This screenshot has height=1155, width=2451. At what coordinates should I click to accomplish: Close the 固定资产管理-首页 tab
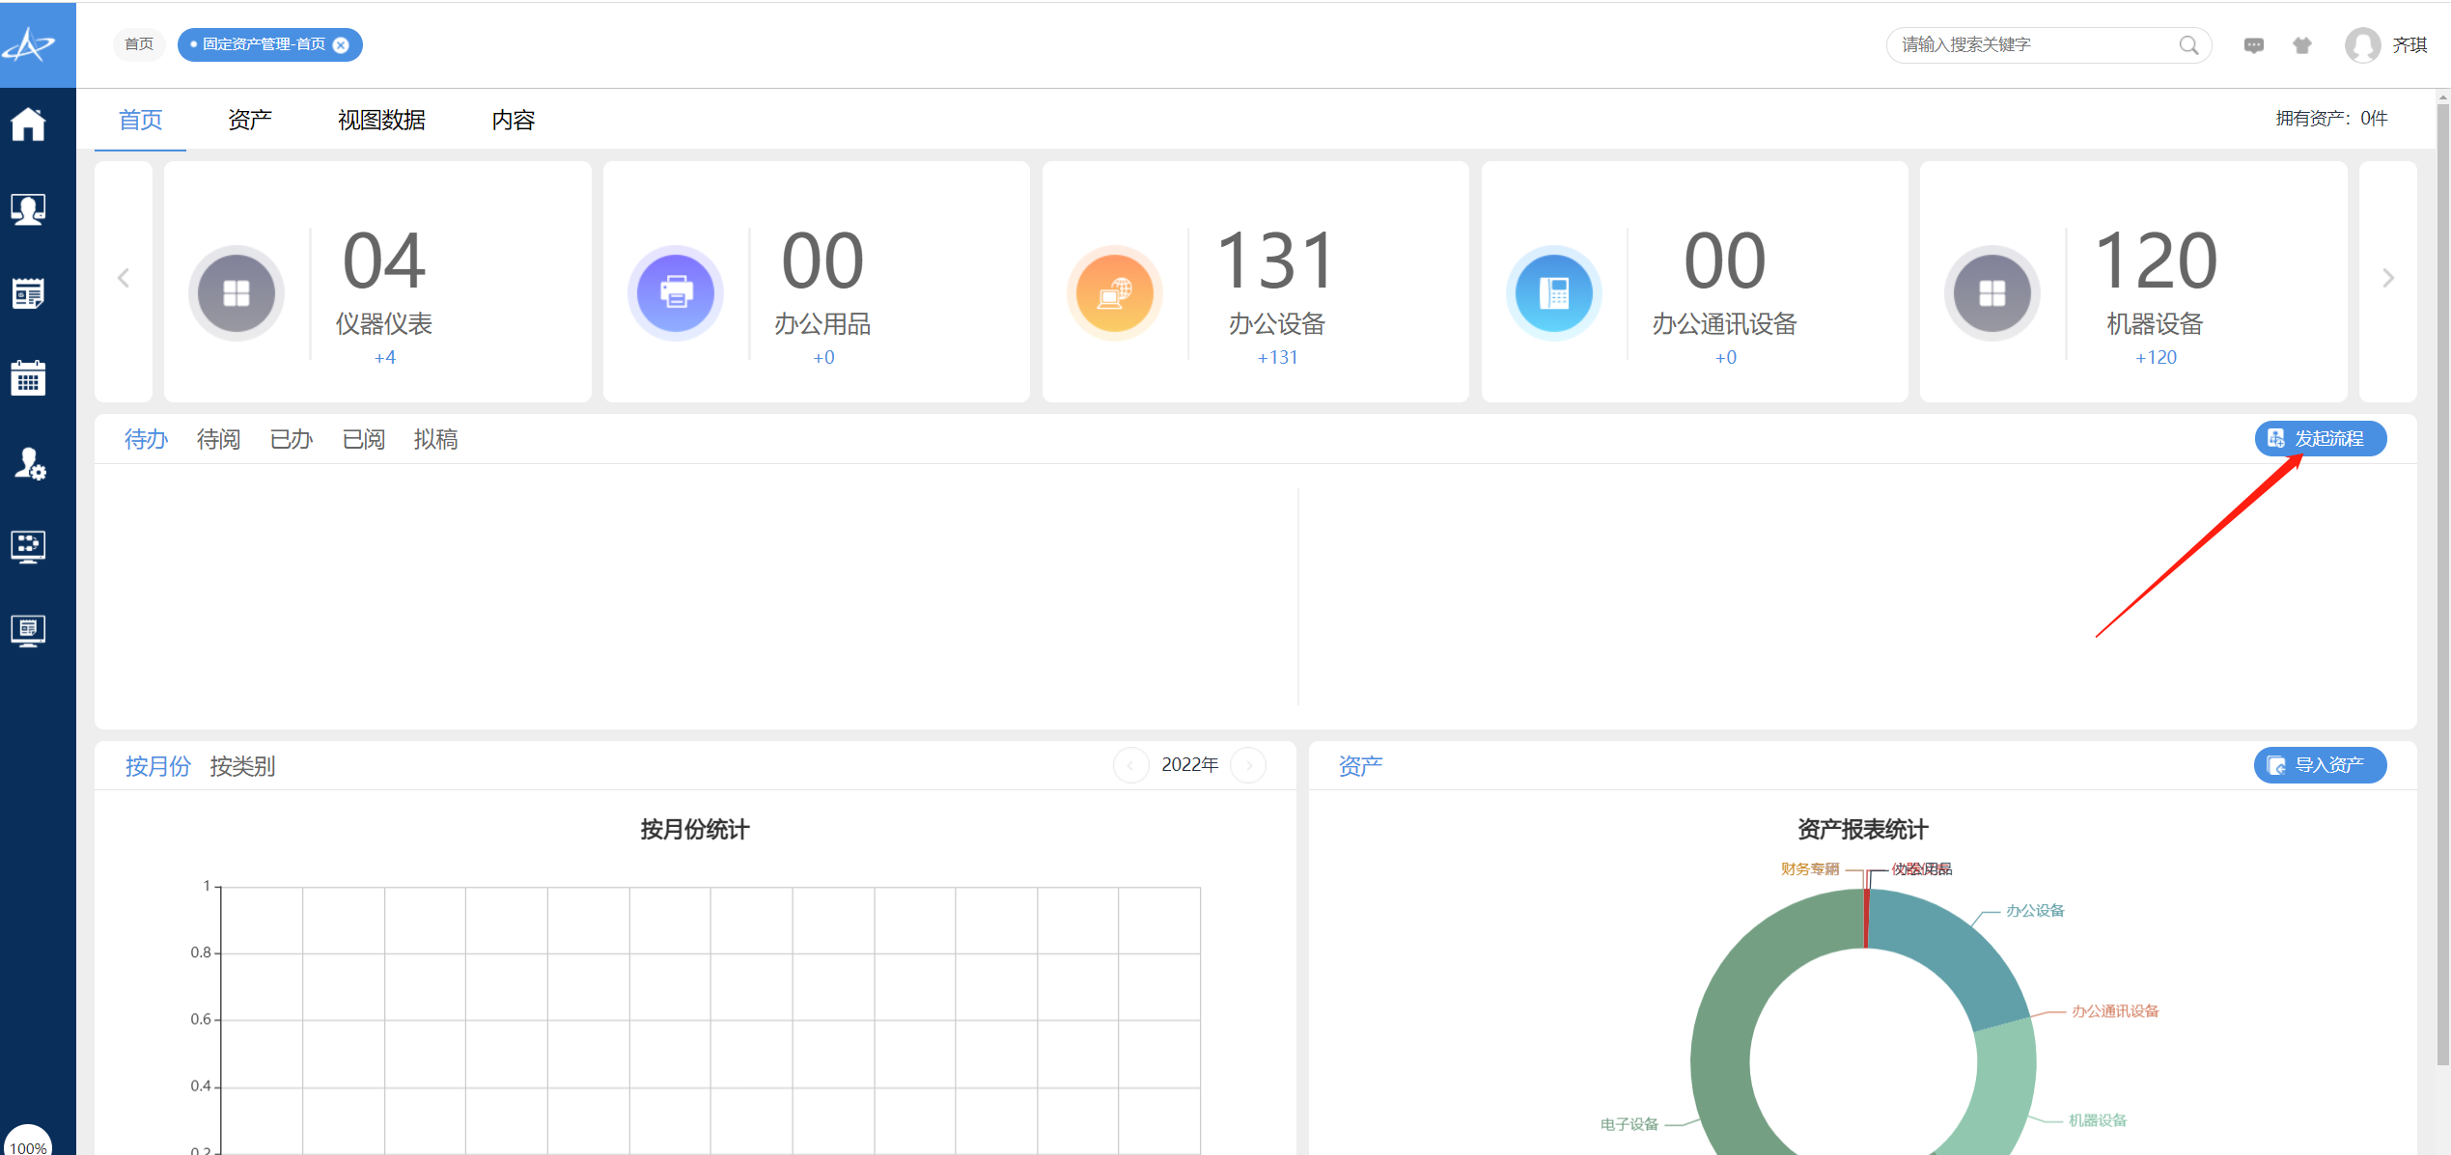(341, 44)
